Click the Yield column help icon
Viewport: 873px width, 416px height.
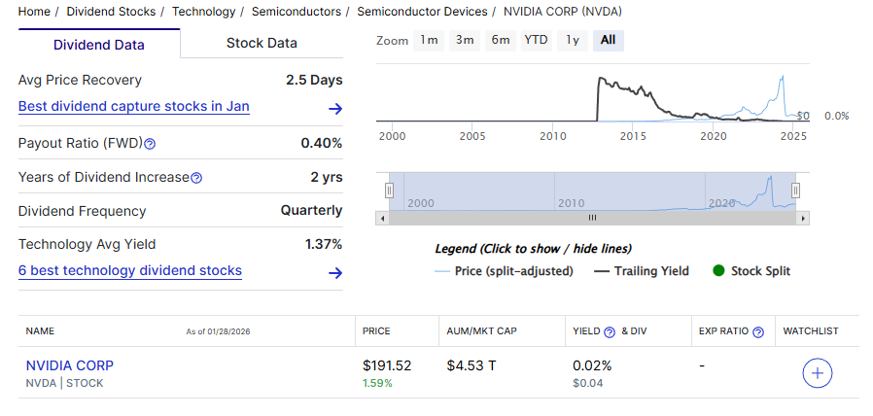[610, 331]
